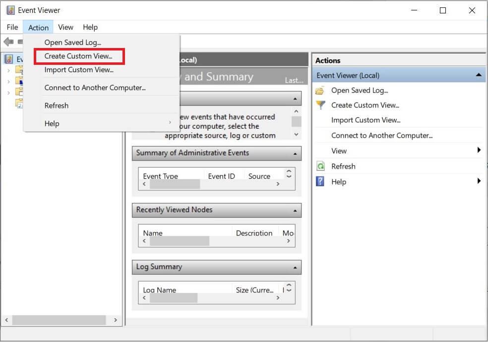Click the Event Type column header

pyautogui.click(x=160, y=176)
